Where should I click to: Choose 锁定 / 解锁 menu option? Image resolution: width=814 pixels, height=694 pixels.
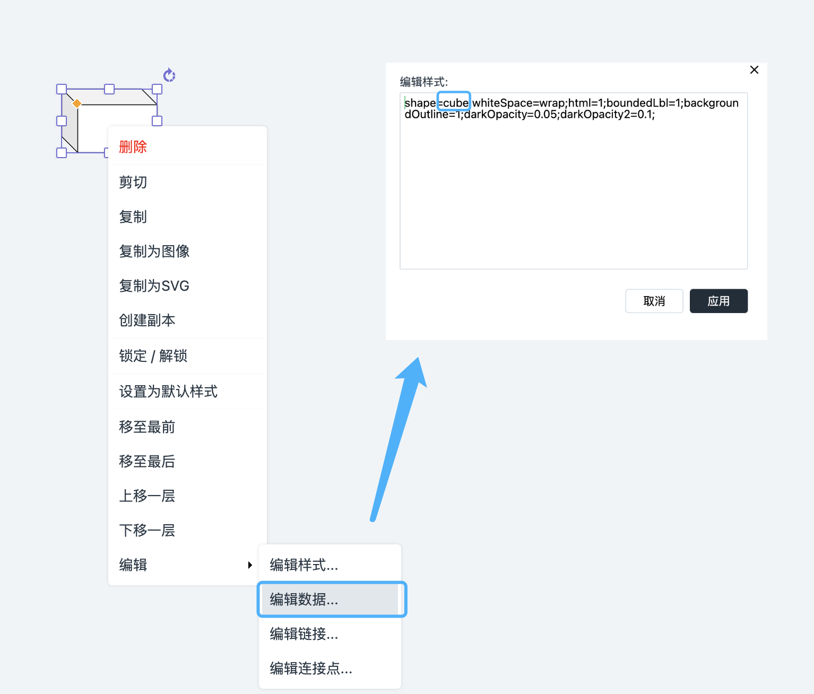click(x=153, y=356)
